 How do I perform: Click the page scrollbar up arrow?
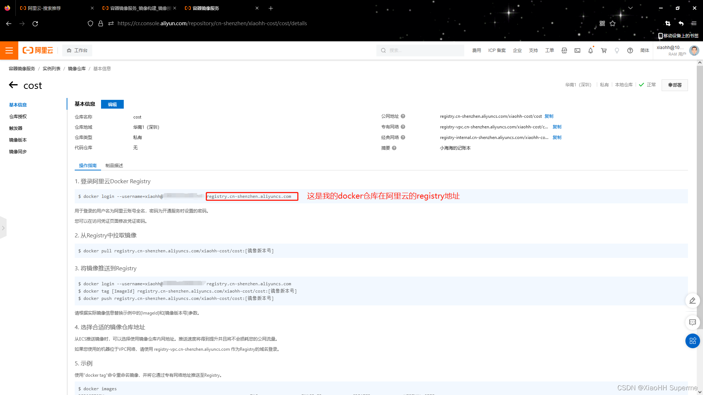[700, 63]
